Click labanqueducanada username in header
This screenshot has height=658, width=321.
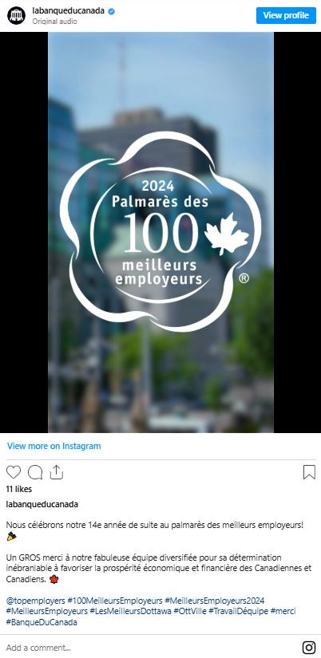click(x=69, y=11)
